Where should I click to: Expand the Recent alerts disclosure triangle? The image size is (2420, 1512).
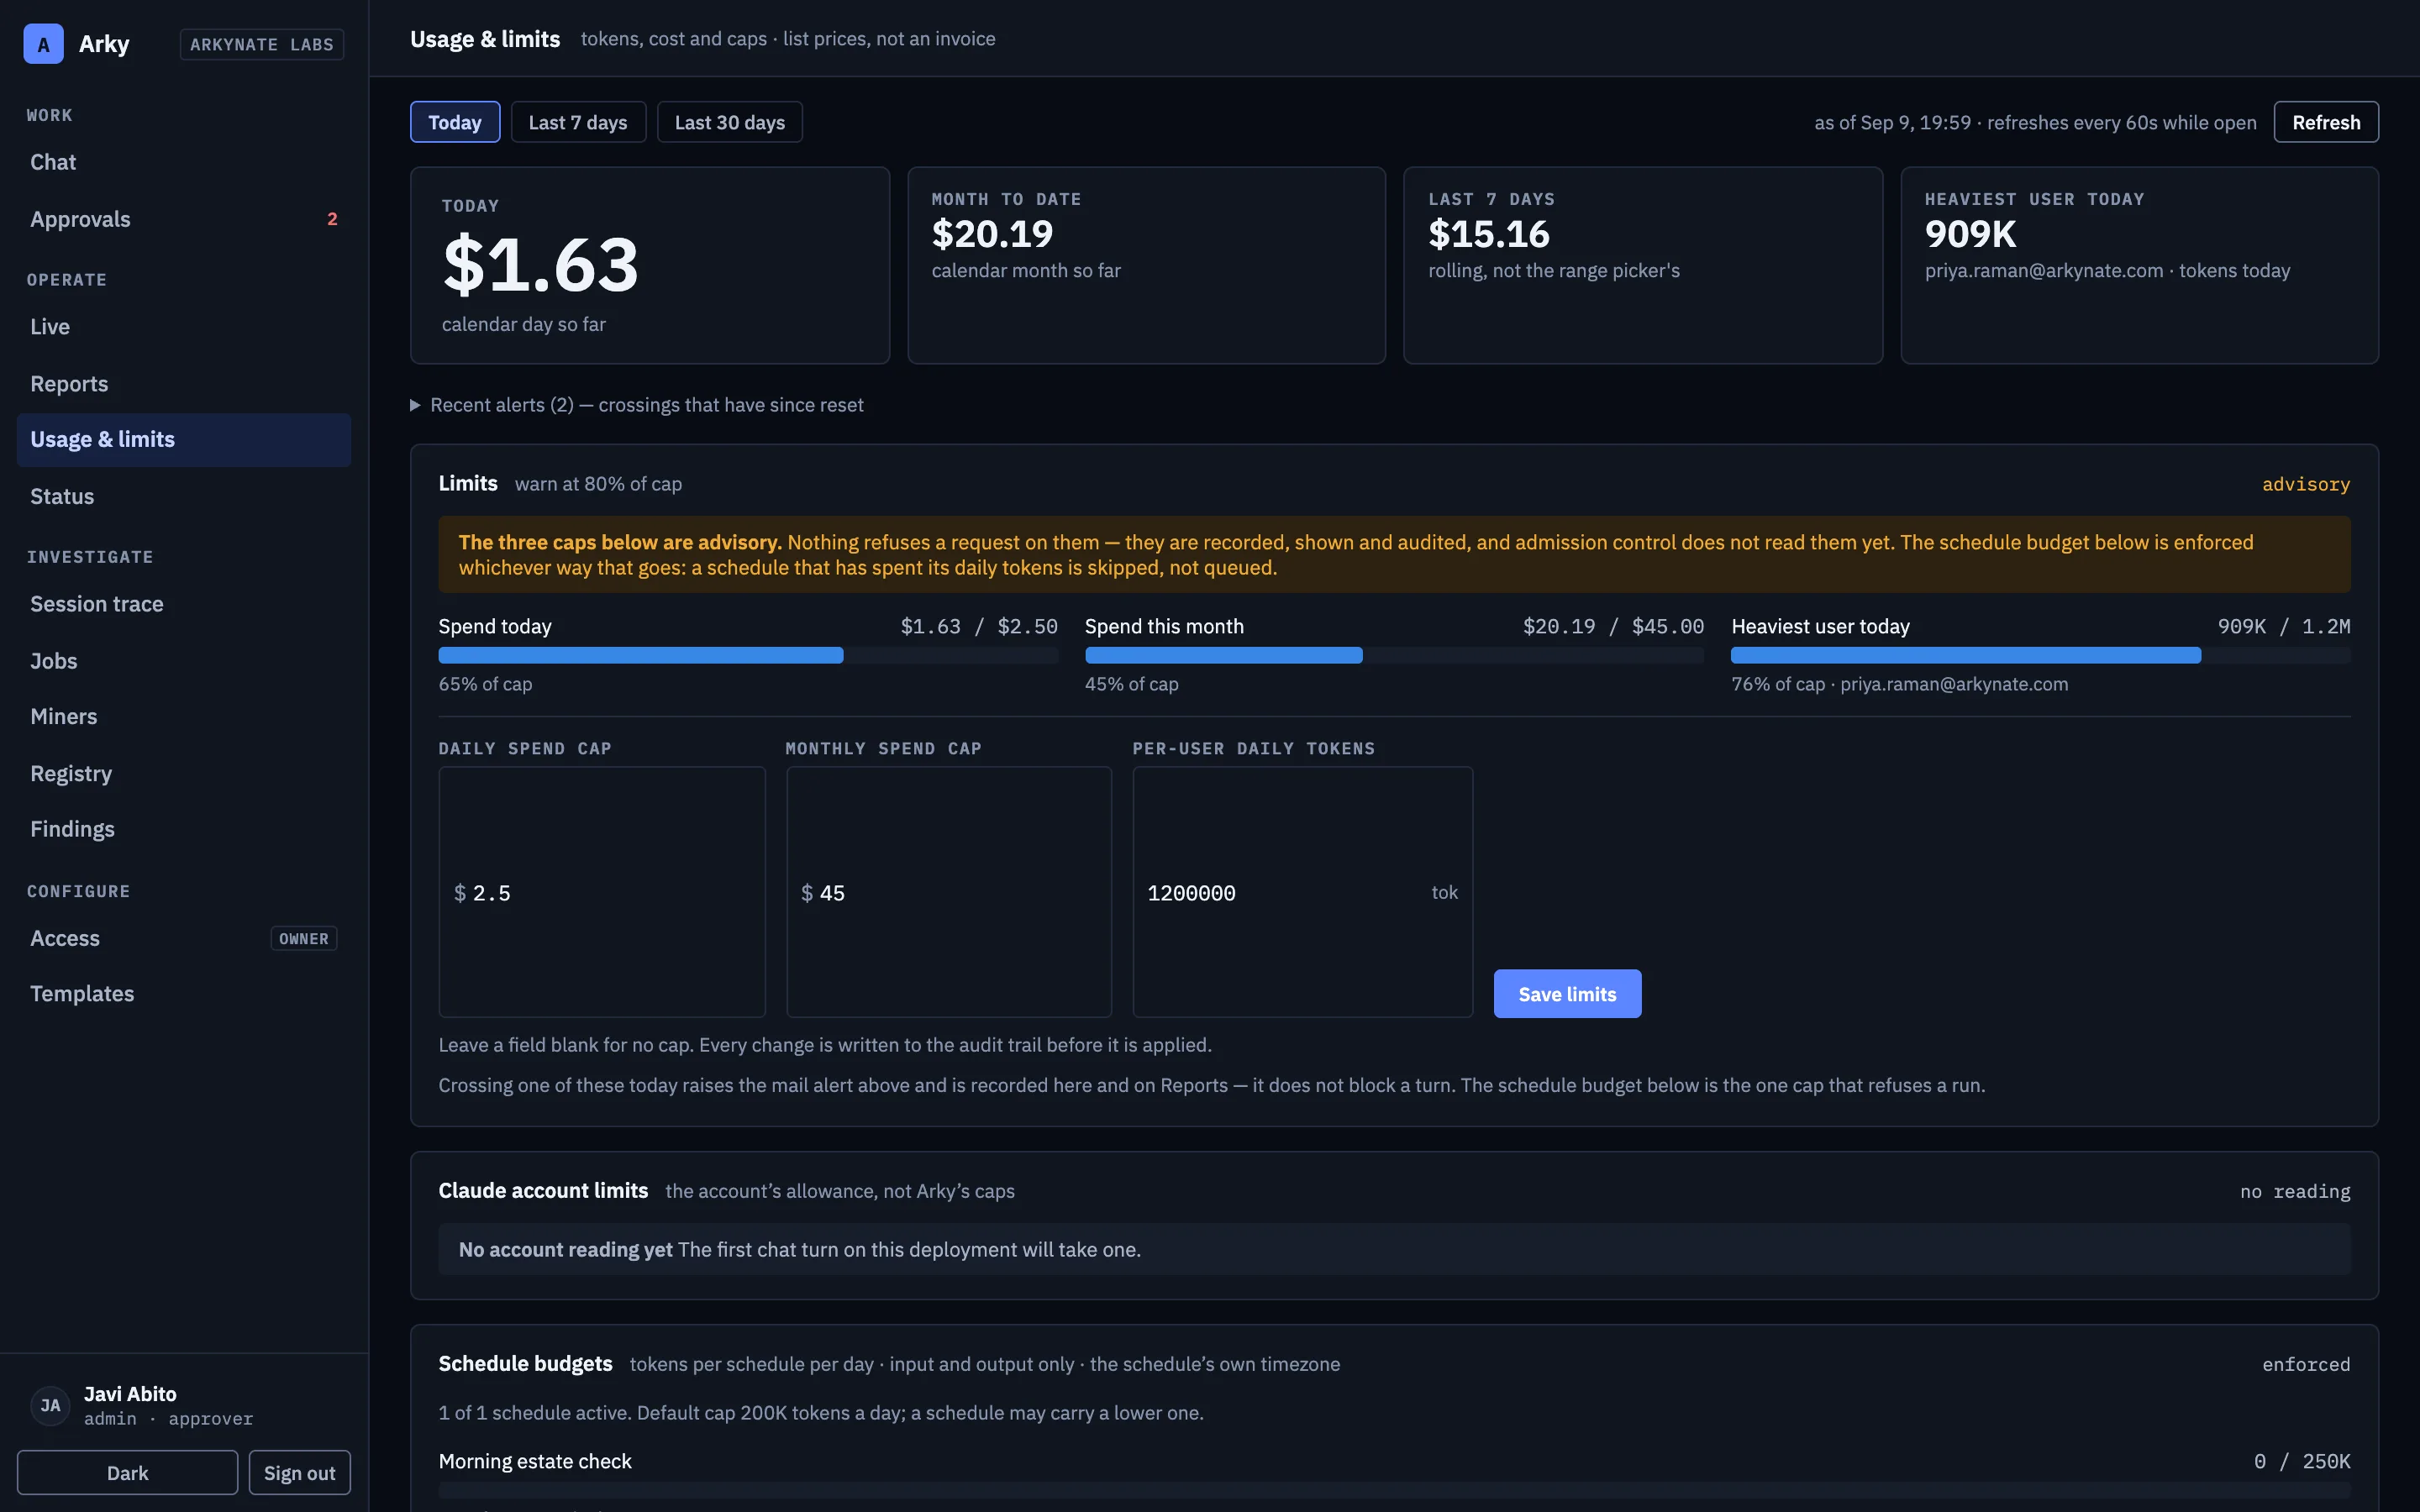pyautogui.click(x=415, y=405)
